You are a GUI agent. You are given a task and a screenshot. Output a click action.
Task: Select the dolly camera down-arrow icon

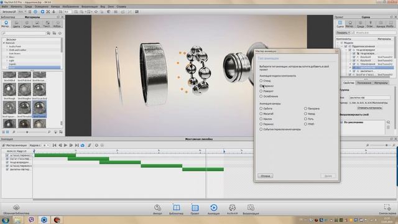[53, 12]
